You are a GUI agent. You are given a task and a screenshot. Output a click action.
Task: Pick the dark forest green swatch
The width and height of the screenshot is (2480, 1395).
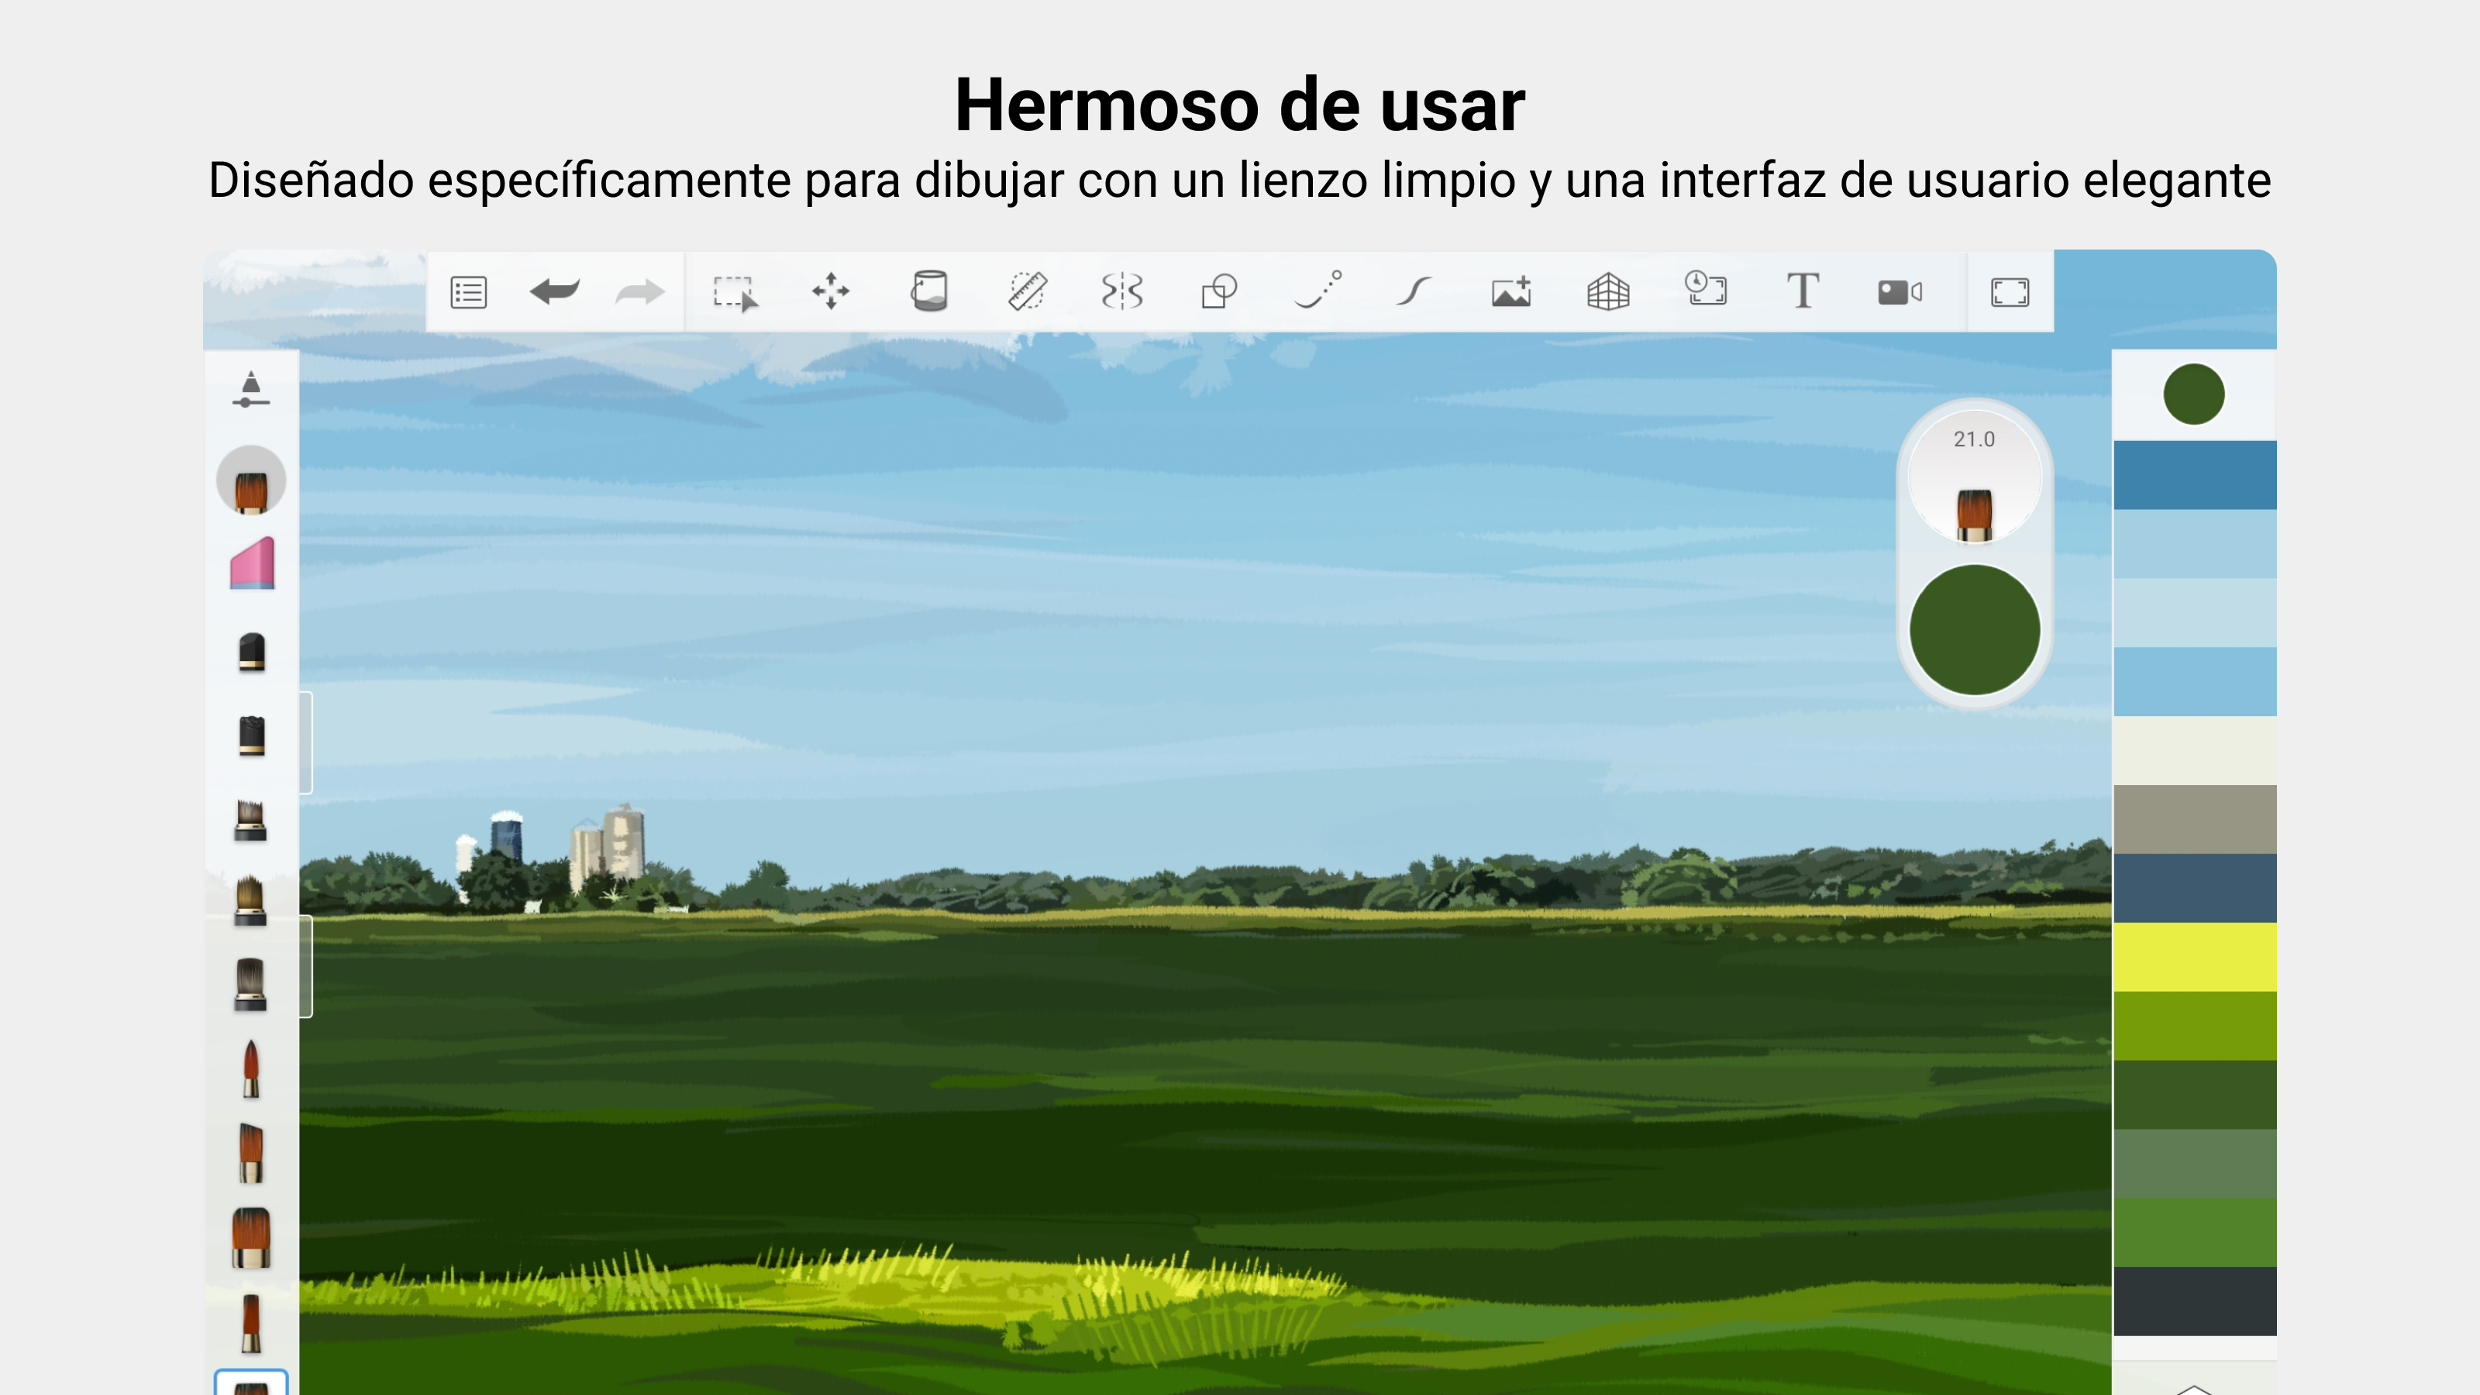2195,1094
